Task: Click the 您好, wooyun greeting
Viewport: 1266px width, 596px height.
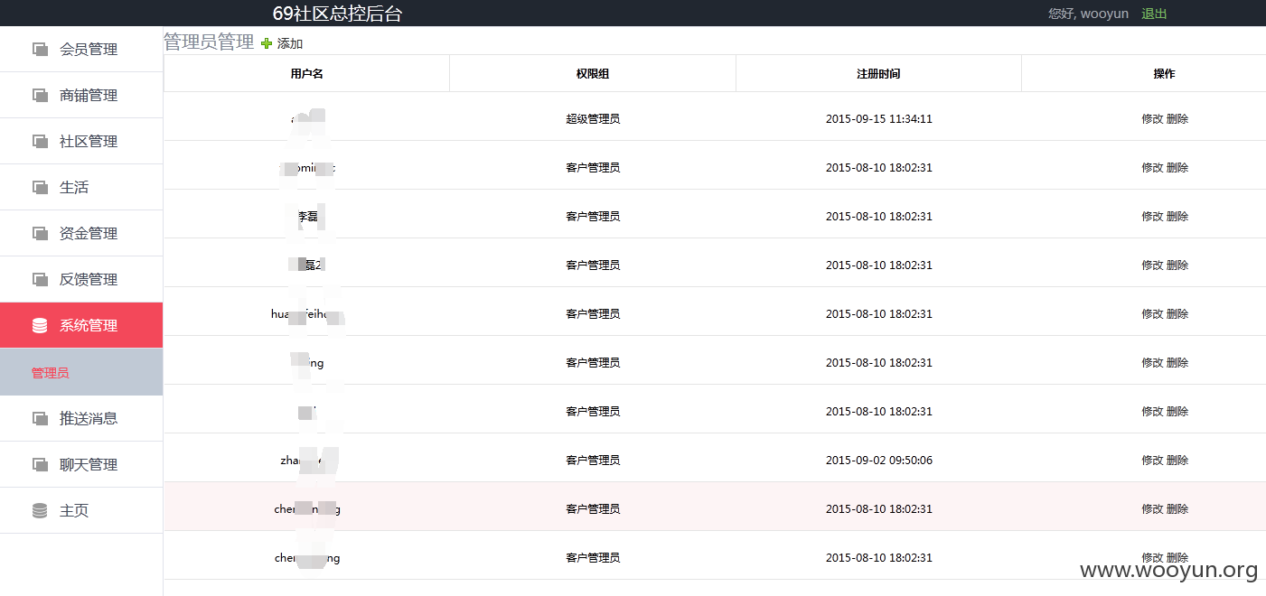Action: point(1088,14)
